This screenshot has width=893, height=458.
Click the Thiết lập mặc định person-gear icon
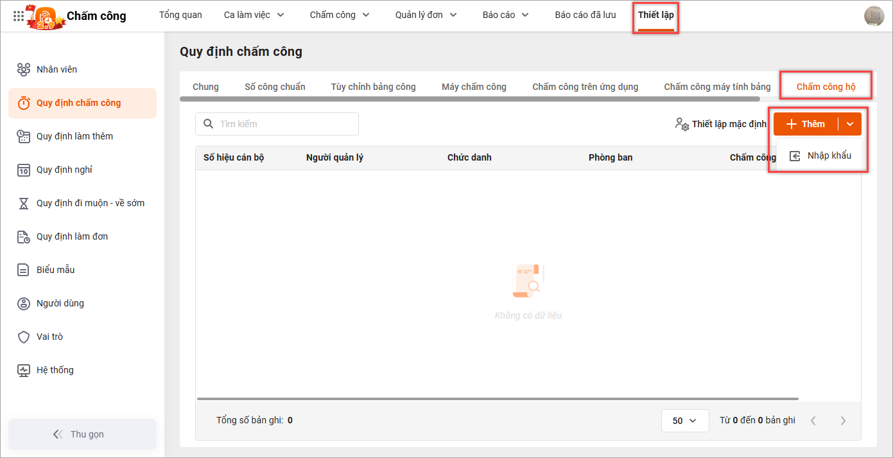pyautogui.click(x=682, y=124)
